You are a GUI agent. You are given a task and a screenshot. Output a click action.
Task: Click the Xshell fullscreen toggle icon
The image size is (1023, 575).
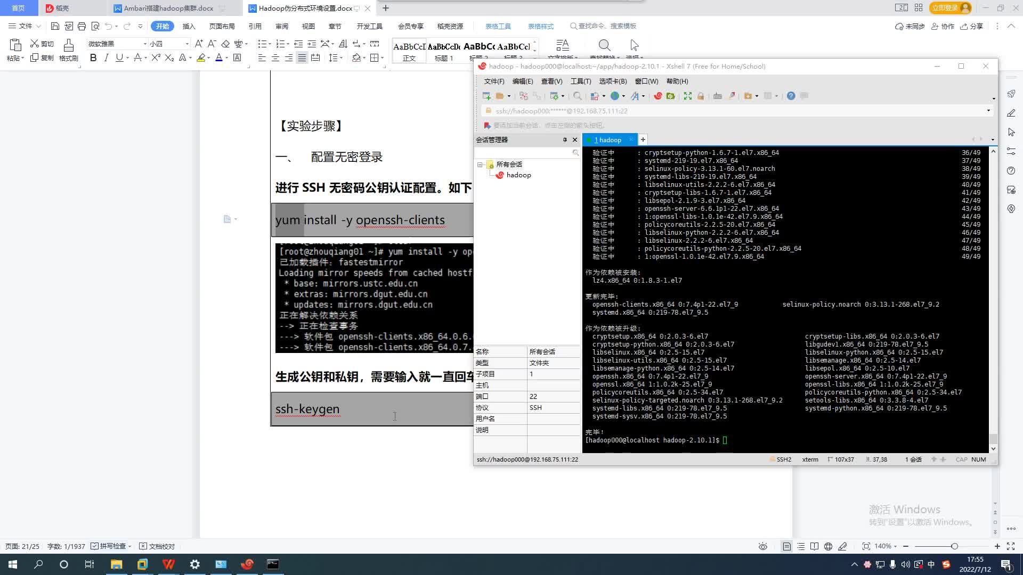tap(687, 96)
